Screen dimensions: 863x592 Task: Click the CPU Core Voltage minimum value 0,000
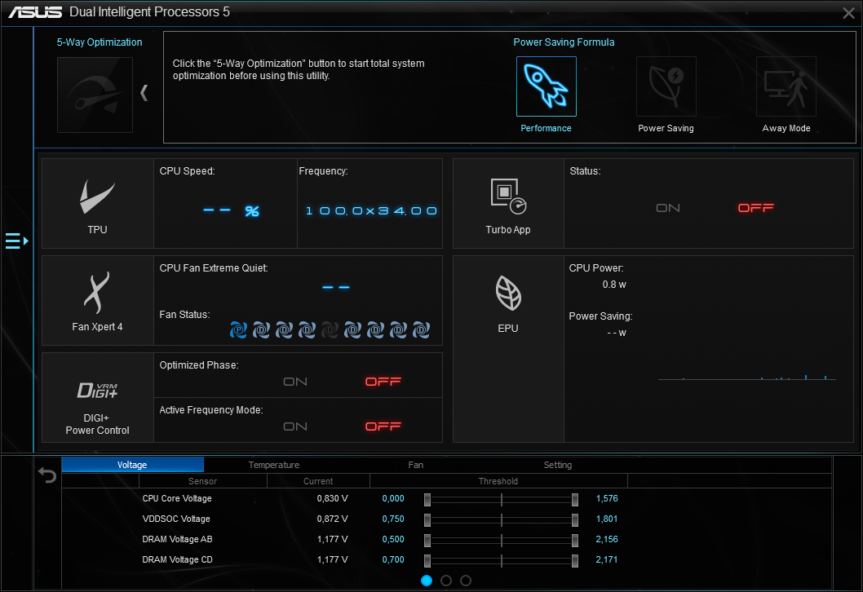(x=393, y=498)
